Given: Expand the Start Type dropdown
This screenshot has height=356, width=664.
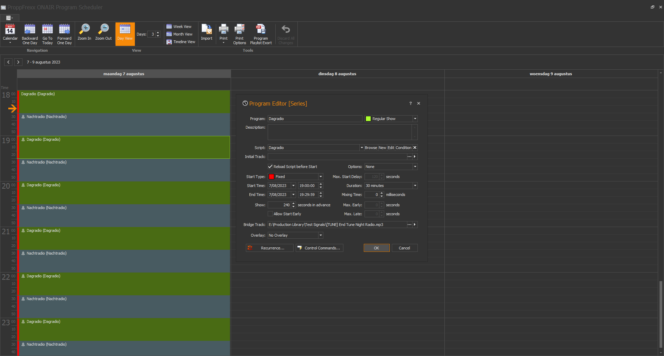Looking at the screenshot, I should coord(321,177).
